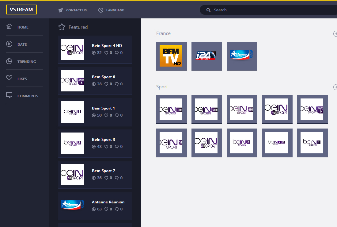
Task: Click the speech bubble Comments icon
Action: (x=9, y=95)
